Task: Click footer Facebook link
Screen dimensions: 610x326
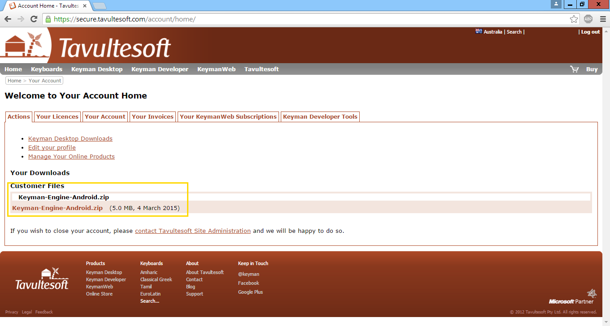Action: [248, 283]
